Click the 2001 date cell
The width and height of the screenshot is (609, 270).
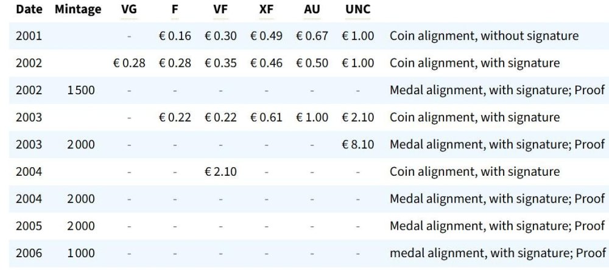click(29, 36)
